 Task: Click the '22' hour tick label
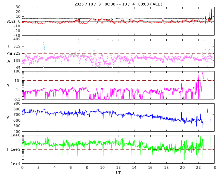click(x=198, y=167)
